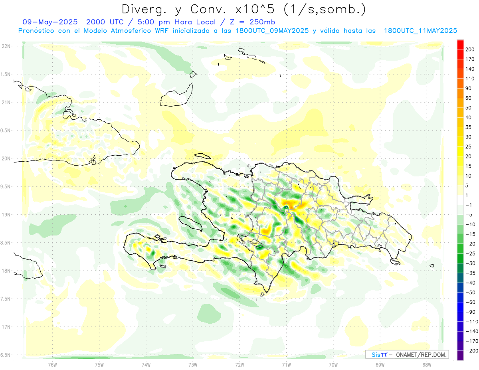Click the colorbar value 200

coord(470,49)
